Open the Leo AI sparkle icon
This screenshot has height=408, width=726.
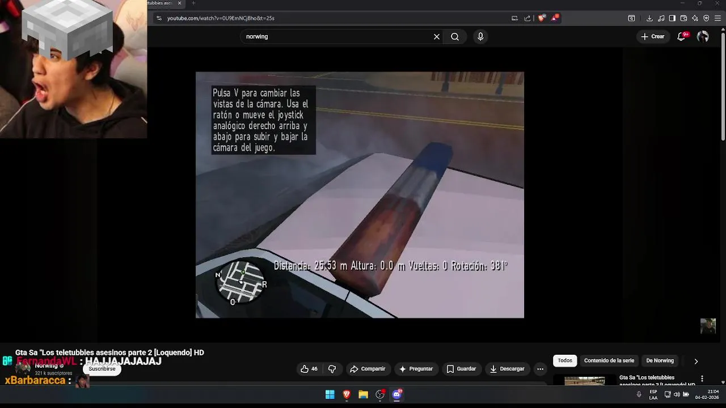point(695,18)
